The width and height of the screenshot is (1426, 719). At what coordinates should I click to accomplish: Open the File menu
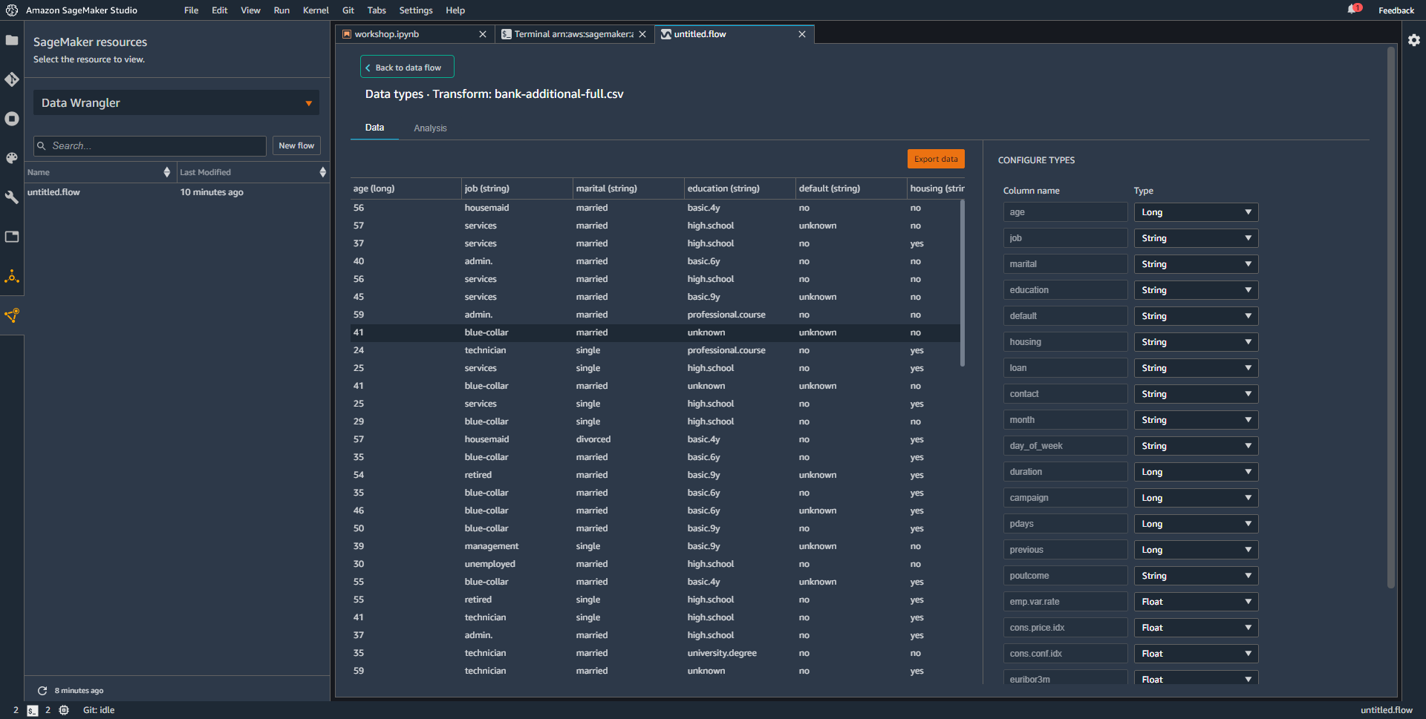191,10
